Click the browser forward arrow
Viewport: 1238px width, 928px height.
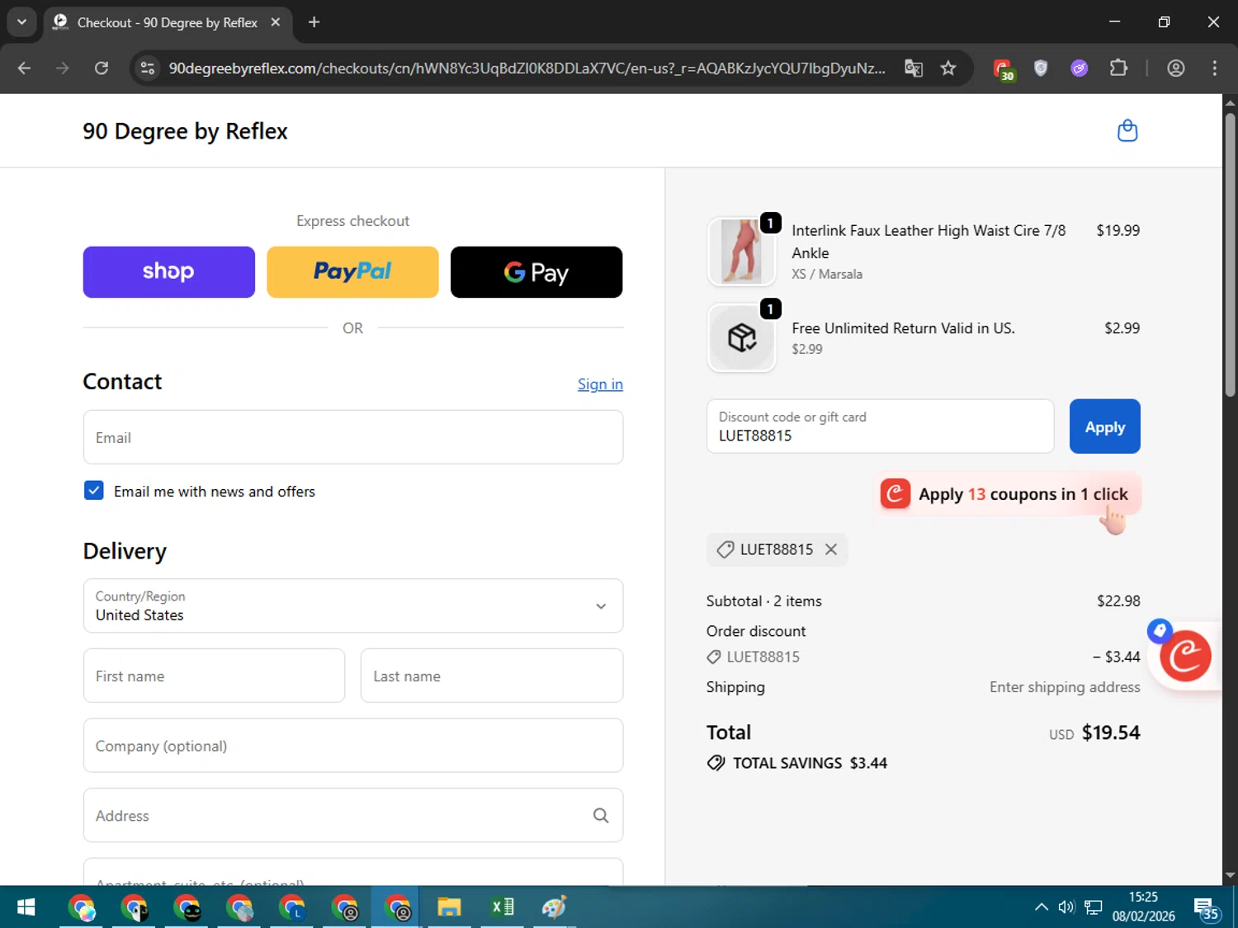click(x=63, y=68)
